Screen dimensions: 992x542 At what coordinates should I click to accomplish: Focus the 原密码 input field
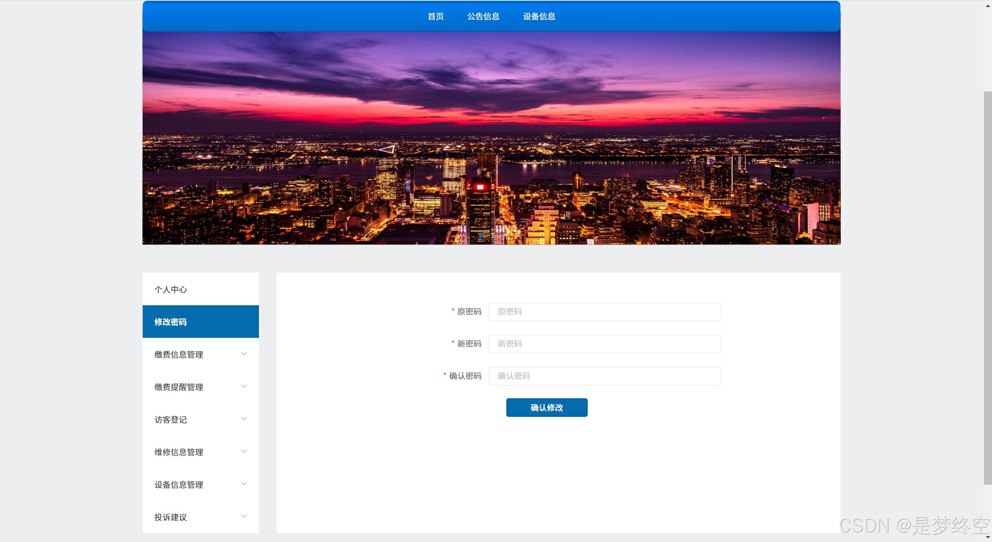pos(605,312)
